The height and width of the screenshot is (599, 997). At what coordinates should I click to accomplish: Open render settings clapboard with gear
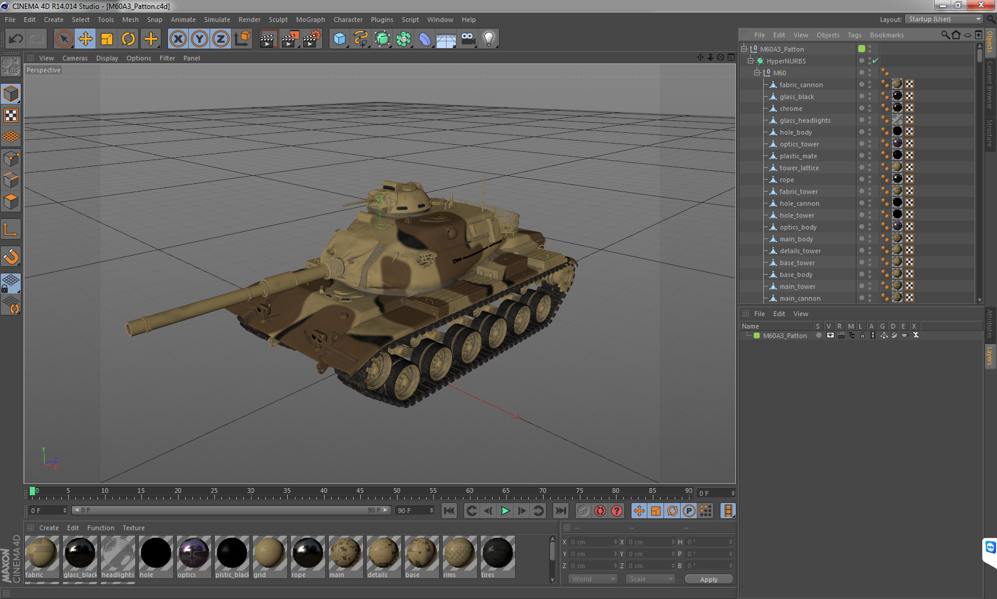tap(312, 39)
